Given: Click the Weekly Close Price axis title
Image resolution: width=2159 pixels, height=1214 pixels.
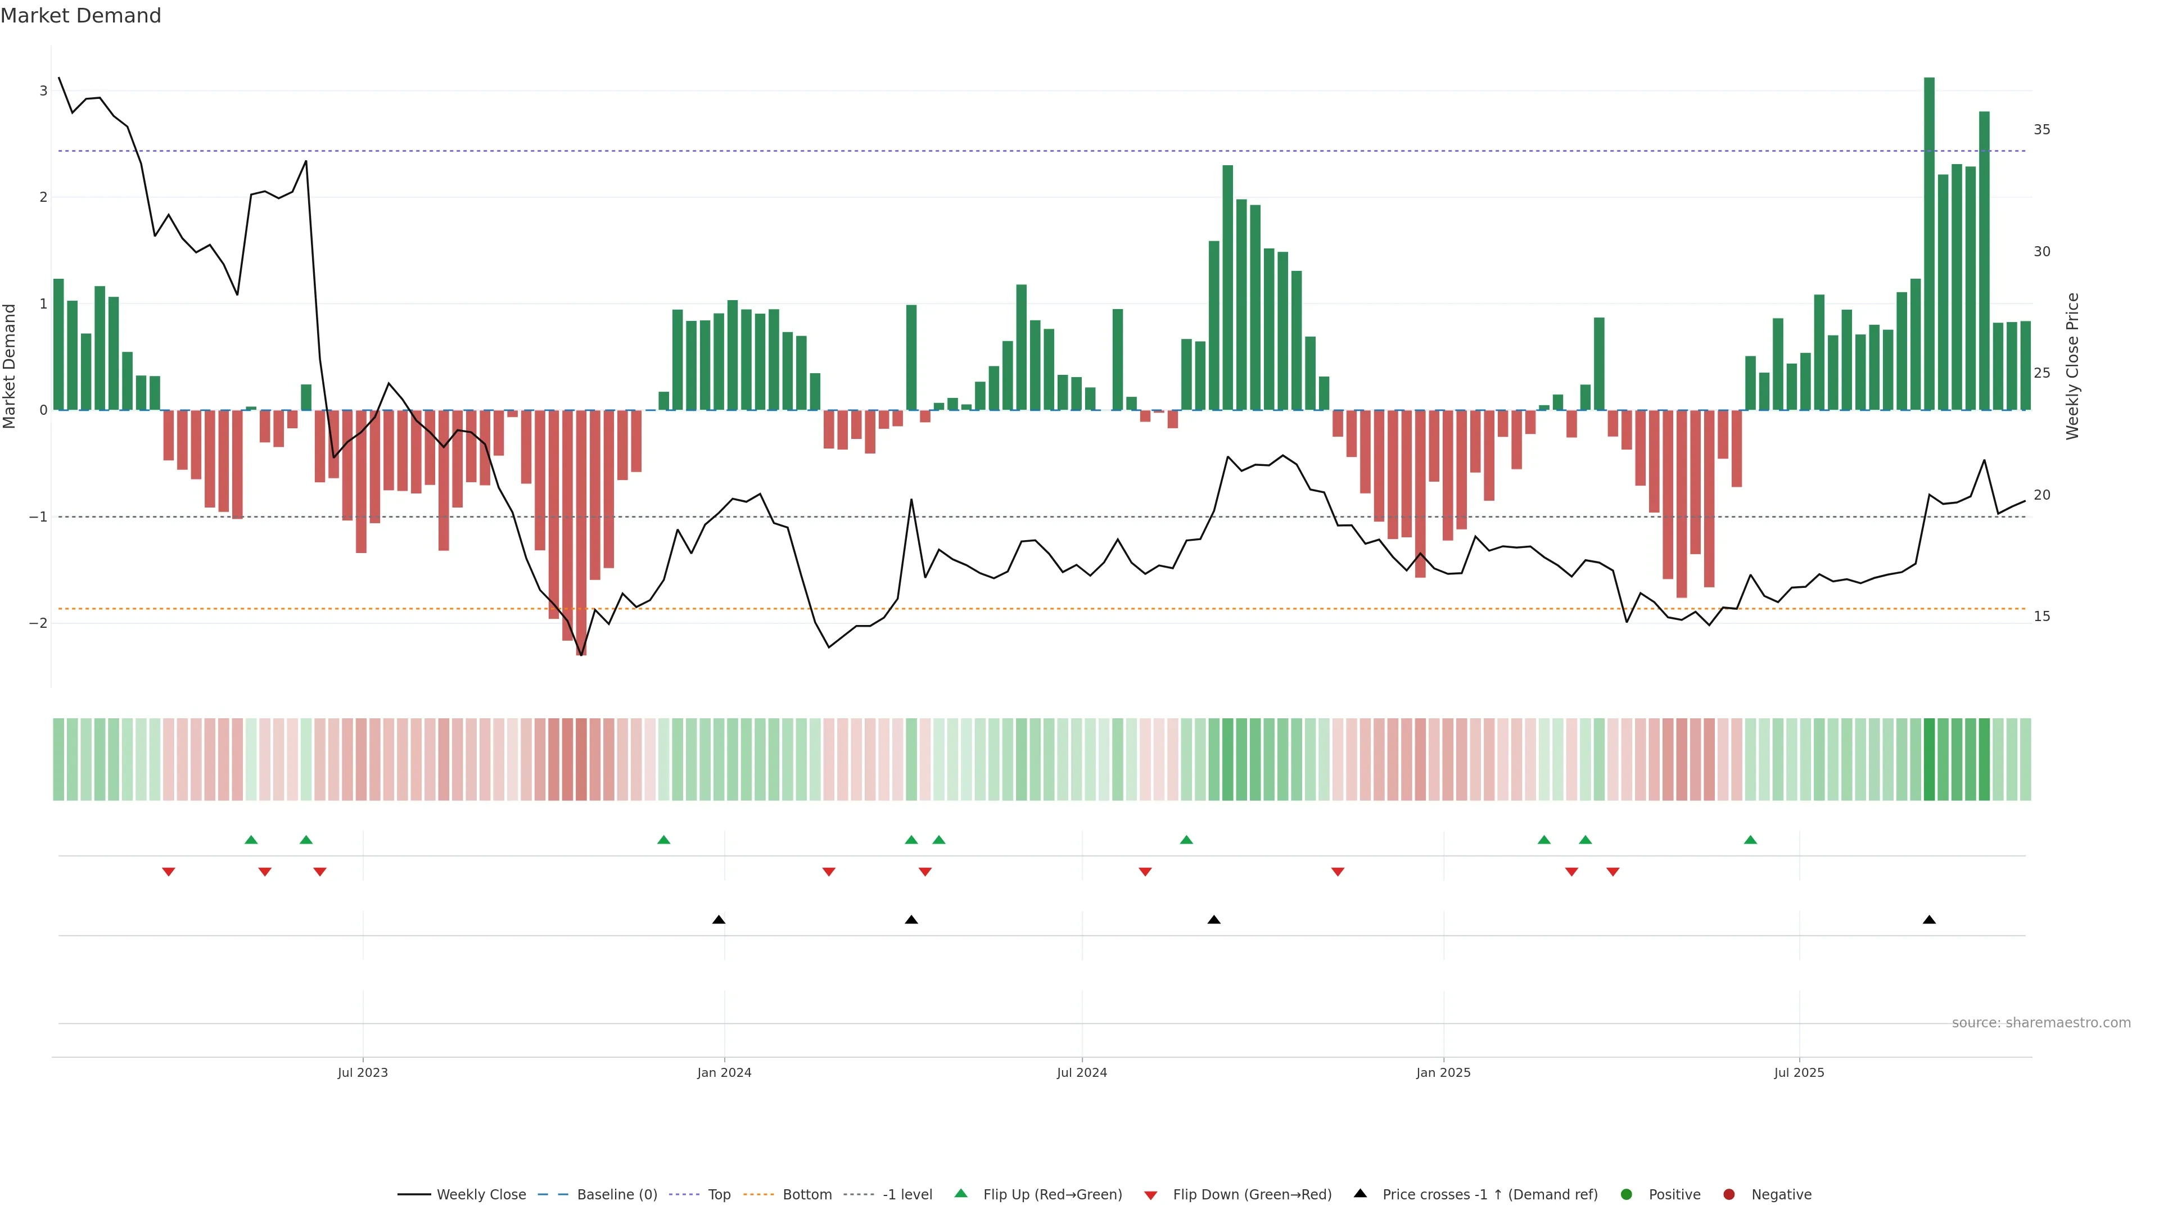Looking at the screenshot, I should (x=2072, y=366).
